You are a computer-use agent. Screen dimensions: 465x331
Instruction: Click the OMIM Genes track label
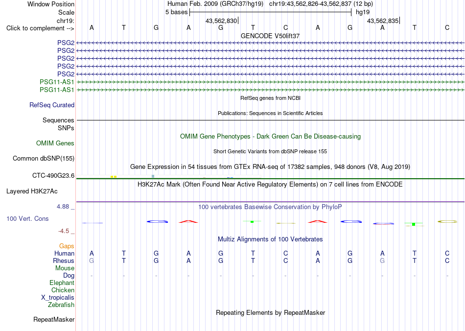click(x=55, y=143)
